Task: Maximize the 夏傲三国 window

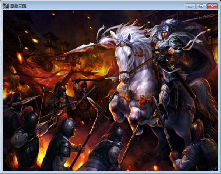Action: tap(201, 6)
